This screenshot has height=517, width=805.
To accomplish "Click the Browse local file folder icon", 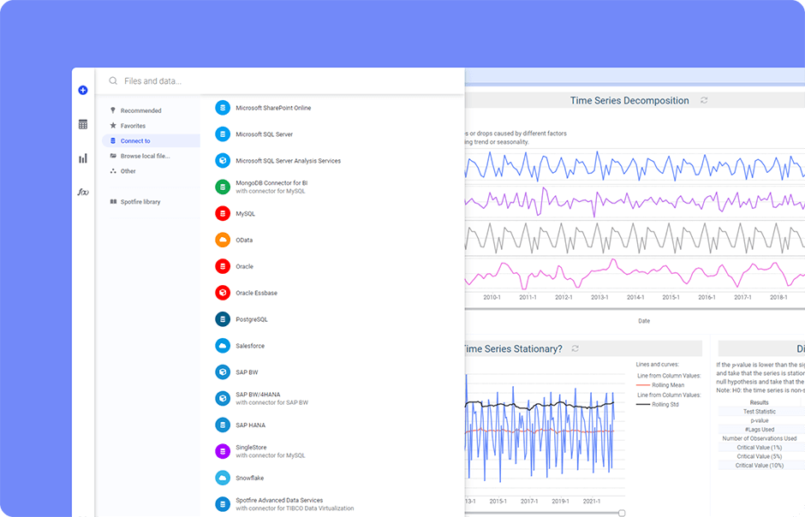I will (x=113, y=156).
